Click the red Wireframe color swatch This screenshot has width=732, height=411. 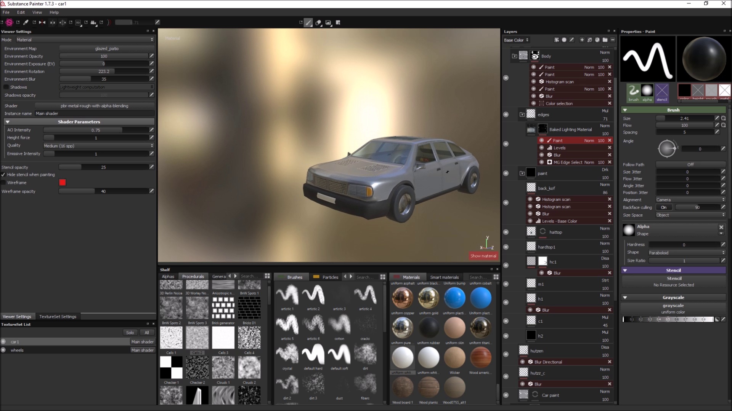click(63, 183)
